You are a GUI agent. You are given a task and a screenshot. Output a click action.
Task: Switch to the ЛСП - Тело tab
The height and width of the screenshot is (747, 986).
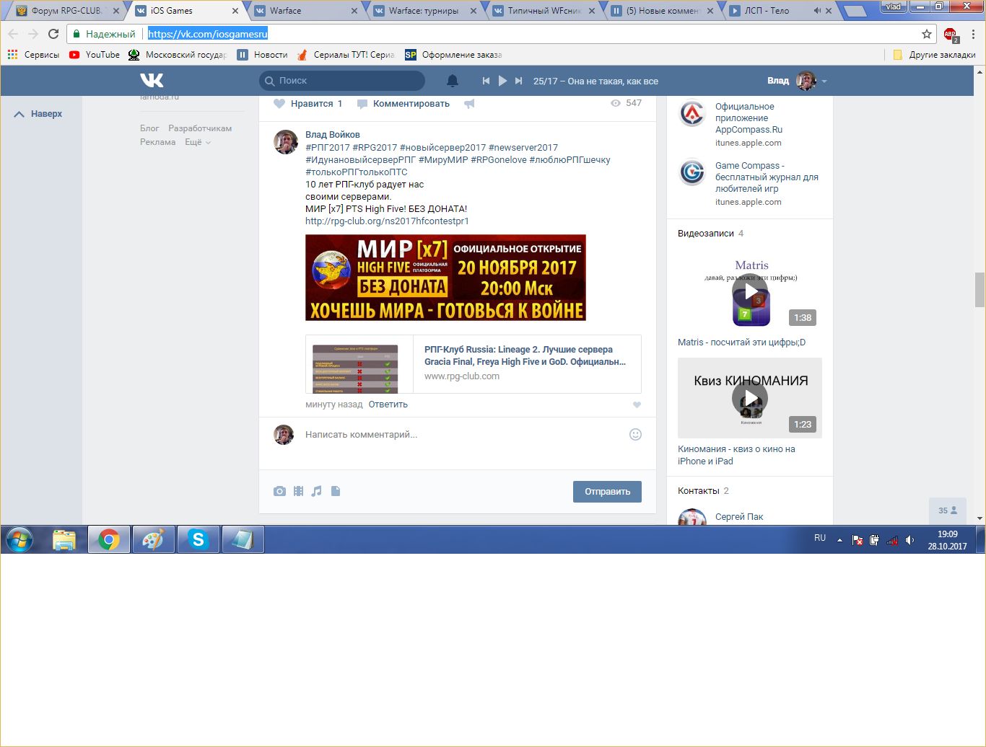[x=780, y=11]
